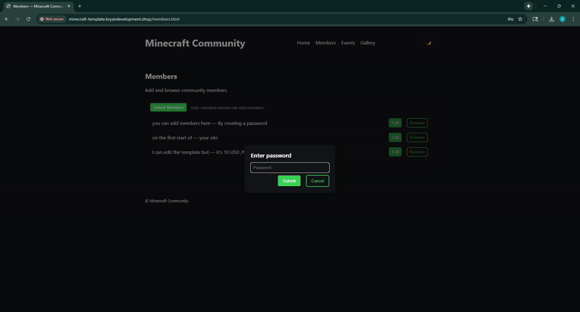Open the Events nav link

(348, 43)
